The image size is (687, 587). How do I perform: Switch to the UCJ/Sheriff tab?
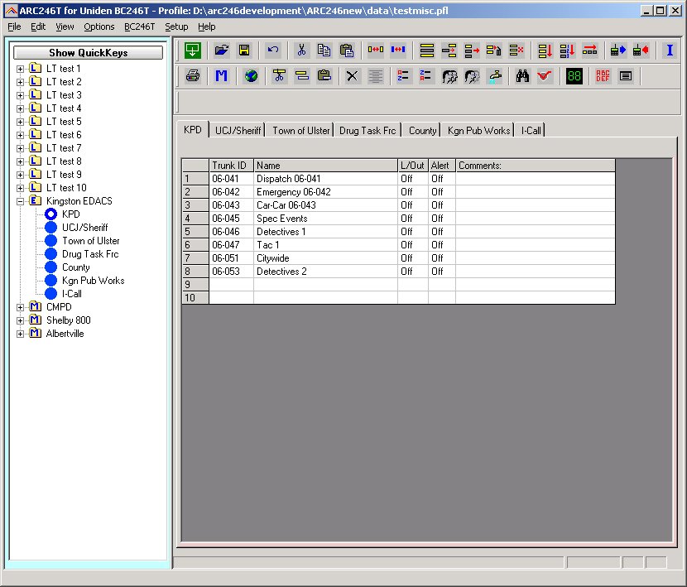click(238, 130)
